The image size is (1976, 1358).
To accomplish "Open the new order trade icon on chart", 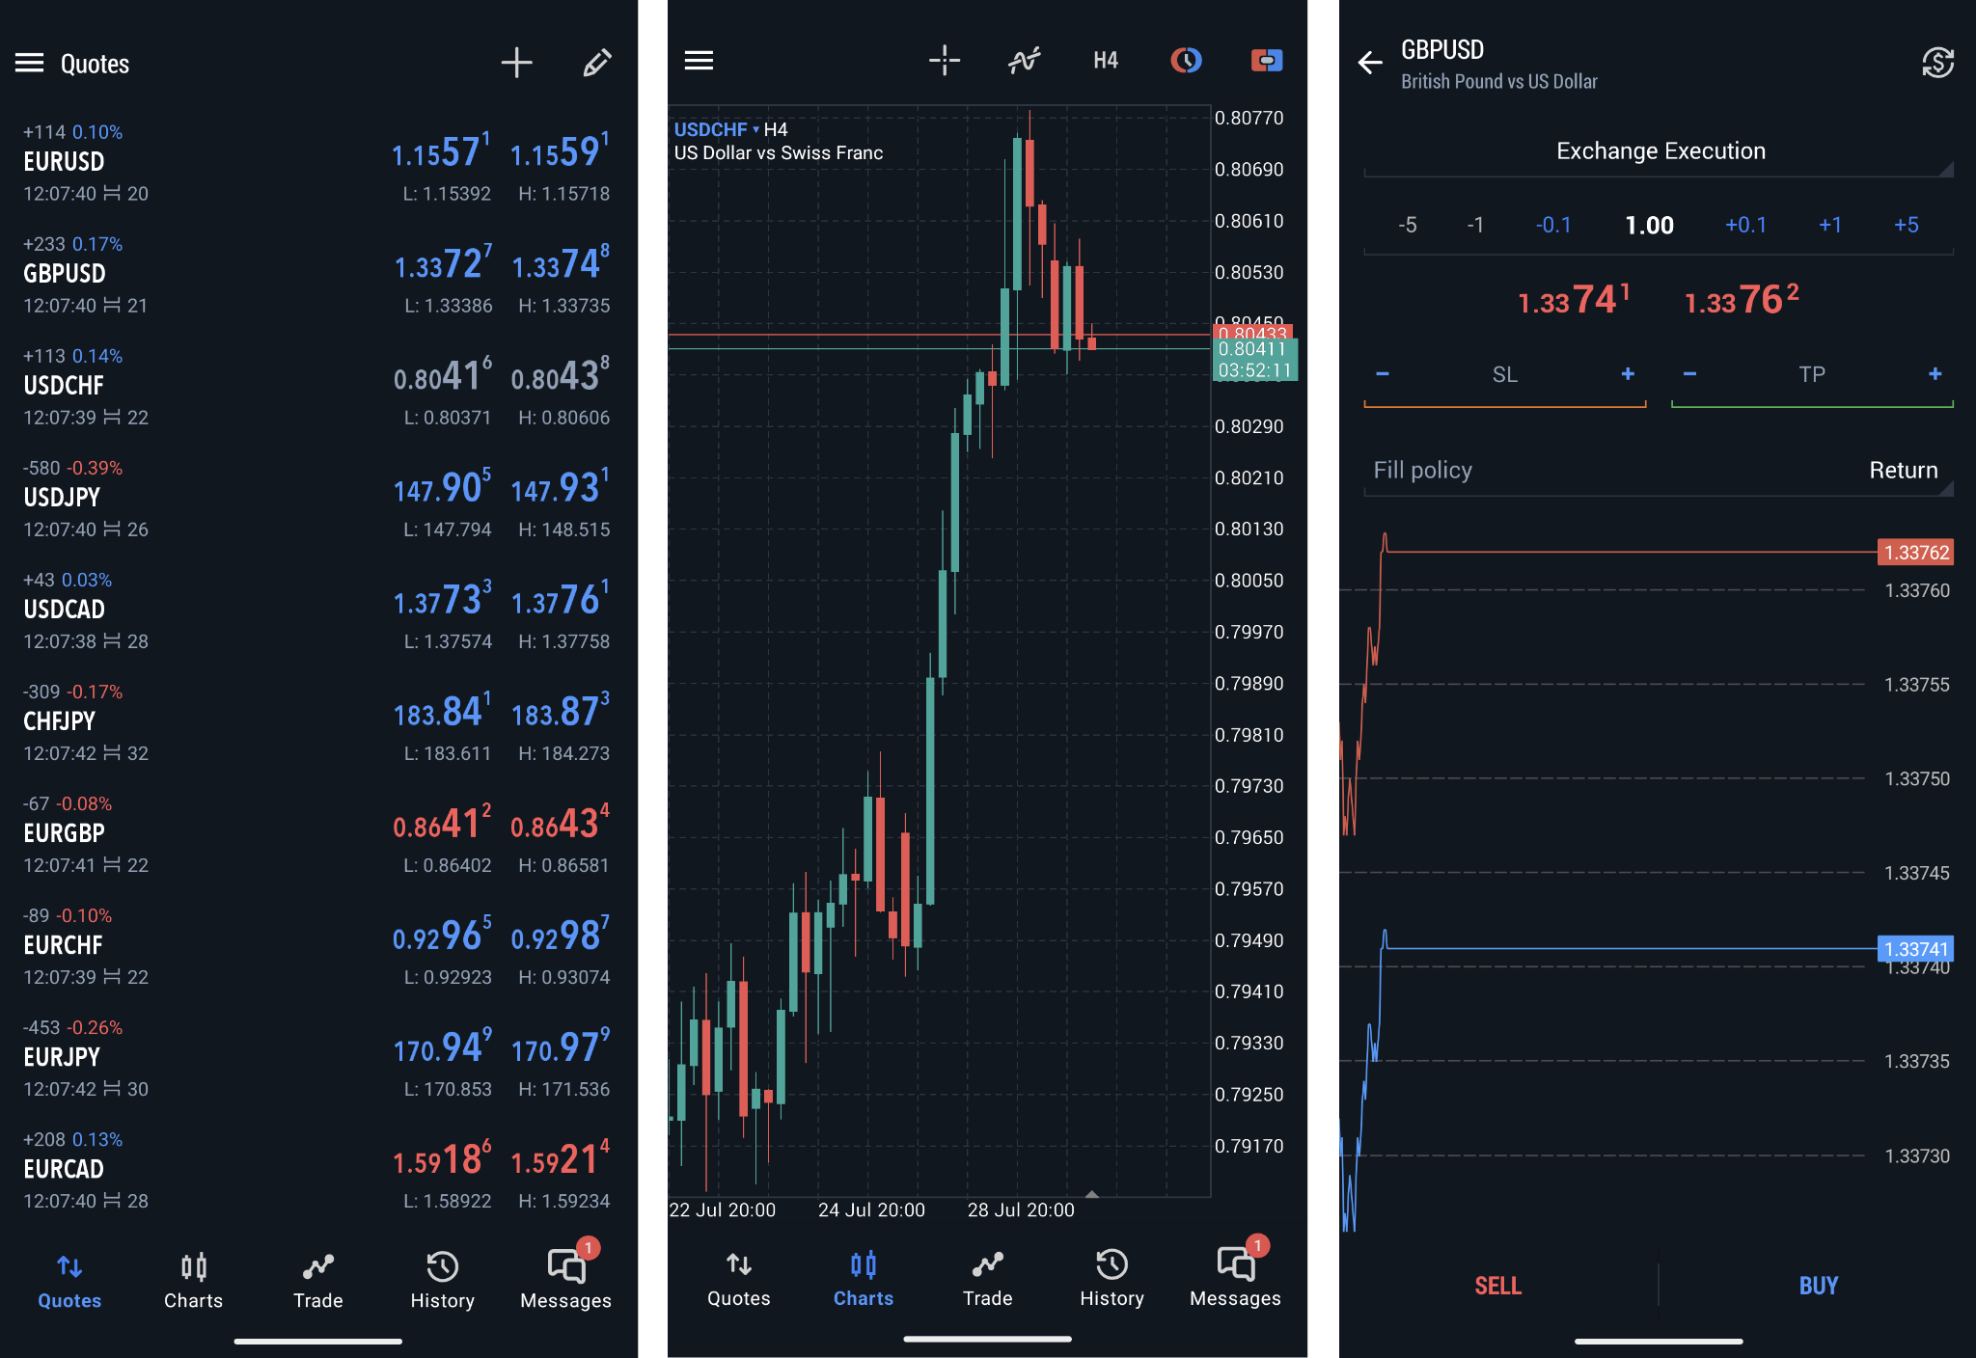I will click(1266, 61).
